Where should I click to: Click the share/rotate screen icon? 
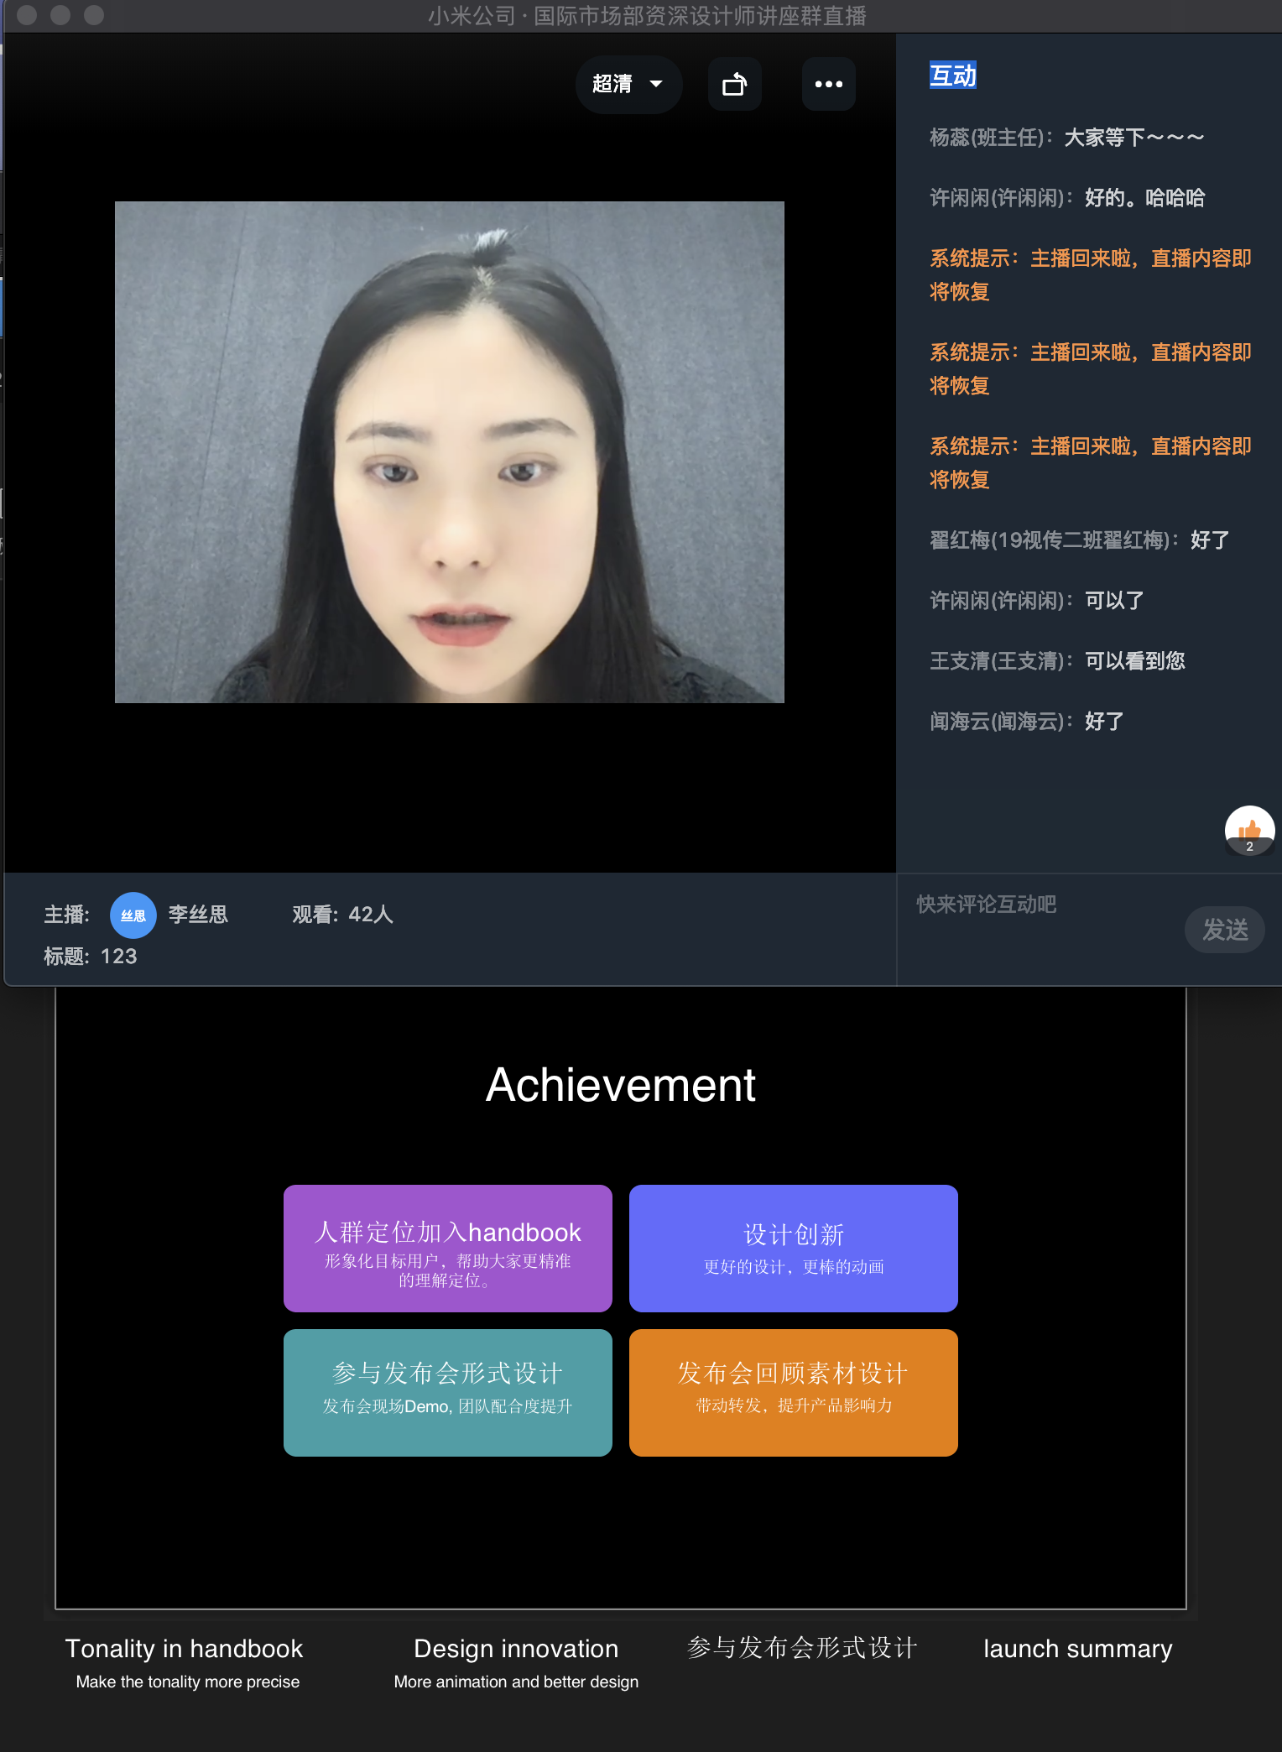(x=734, y=84)
